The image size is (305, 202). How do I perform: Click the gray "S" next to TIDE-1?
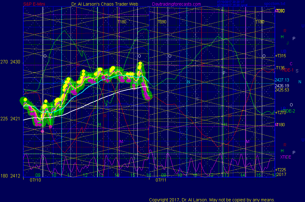[297, 71]
